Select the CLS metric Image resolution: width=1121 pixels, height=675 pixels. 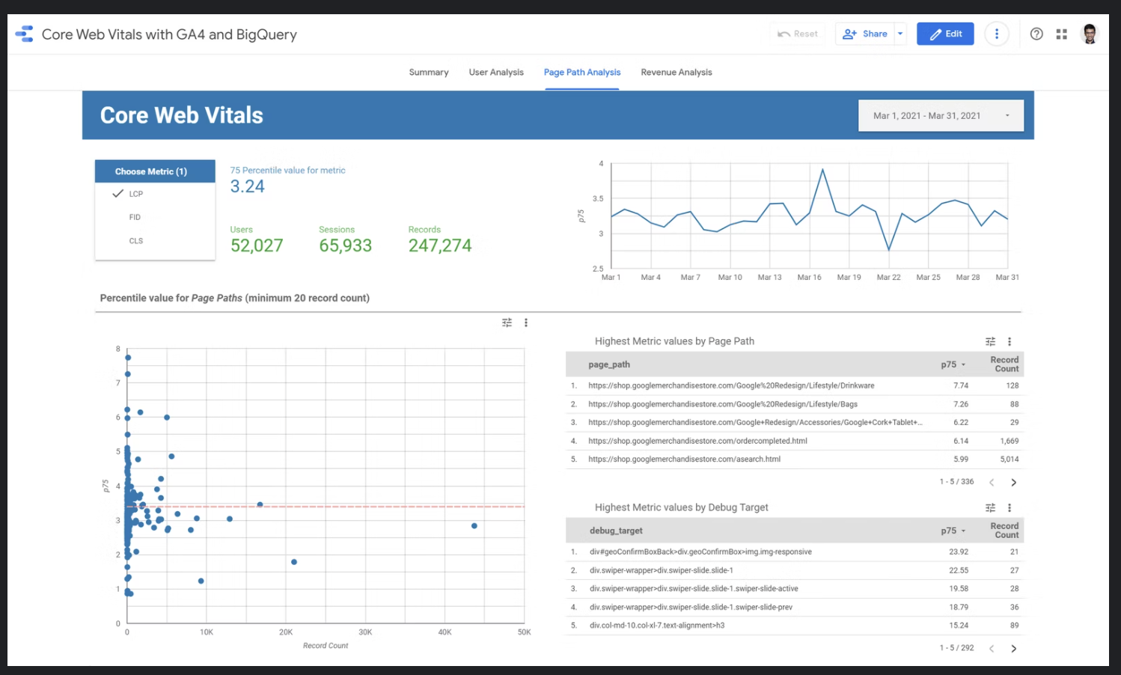click(x=136, y=240)
